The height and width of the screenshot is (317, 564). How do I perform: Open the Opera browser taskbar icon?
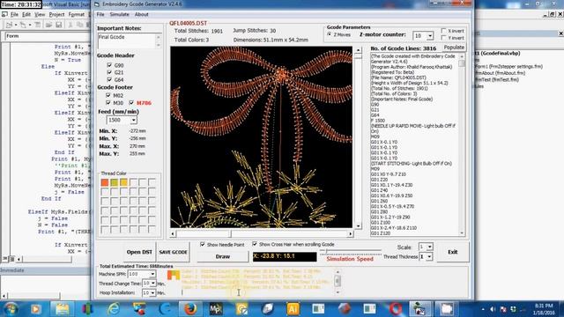[395, 309]
